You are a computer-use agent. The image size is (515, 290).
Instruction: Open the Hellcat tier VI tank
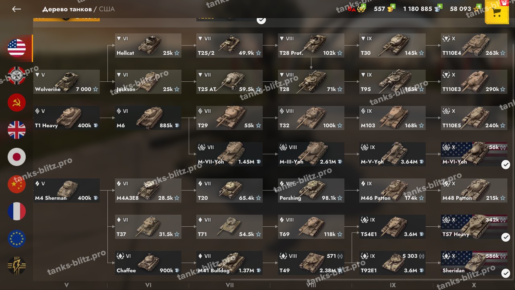(148, 46)
